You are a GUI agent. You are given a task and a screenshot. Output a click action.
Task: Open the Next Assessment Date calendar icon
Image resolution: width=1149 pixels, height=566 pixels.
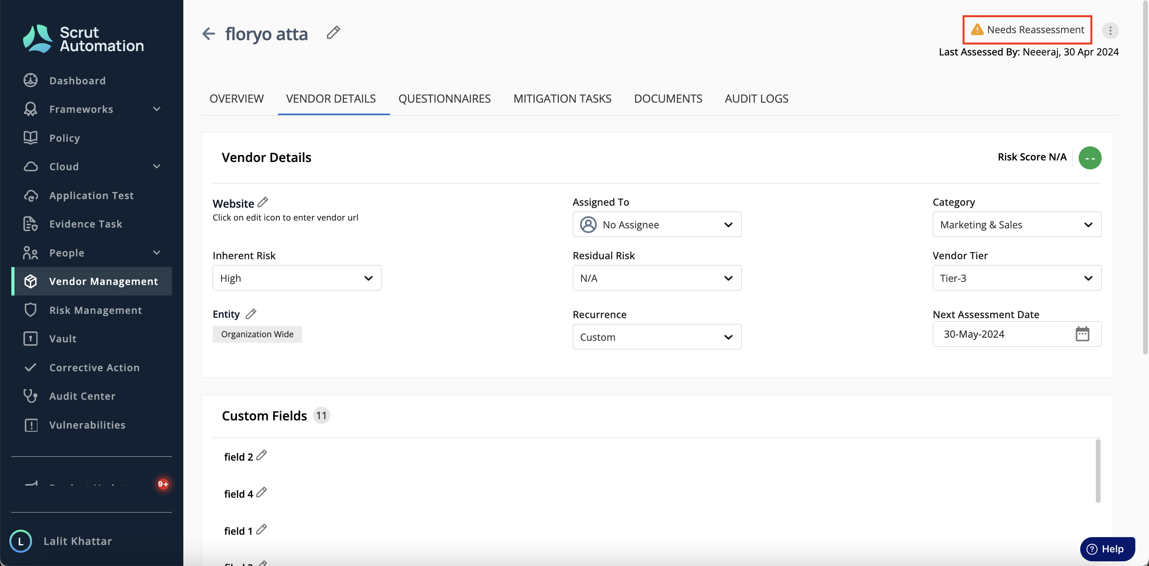pyautogui.click(x=1082, y=334)
